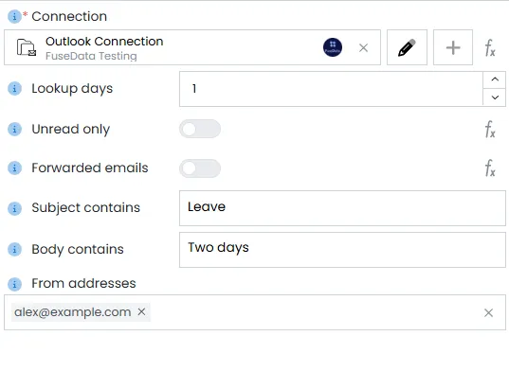Screen dimensions: 509x389
Task: Click the Subject contains field with Leave
Action: pos(342,208)
